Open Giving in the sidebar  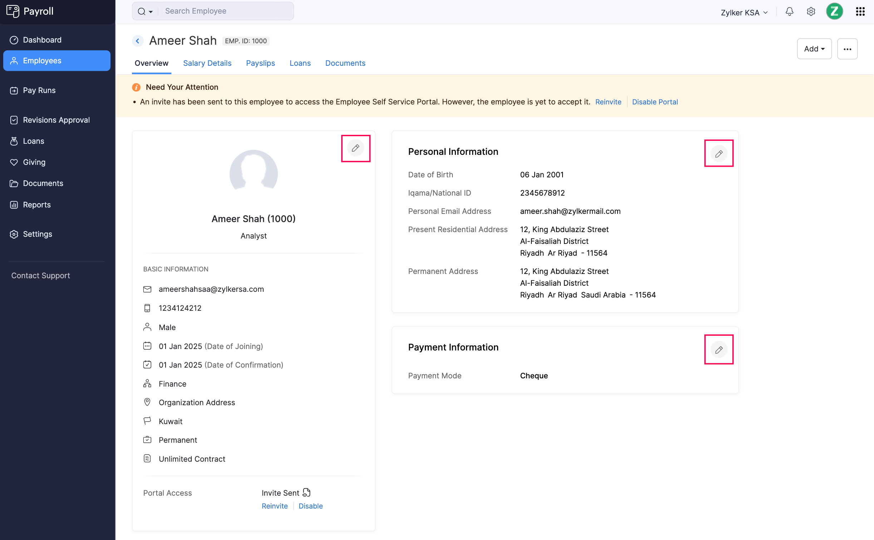[57, 162]
